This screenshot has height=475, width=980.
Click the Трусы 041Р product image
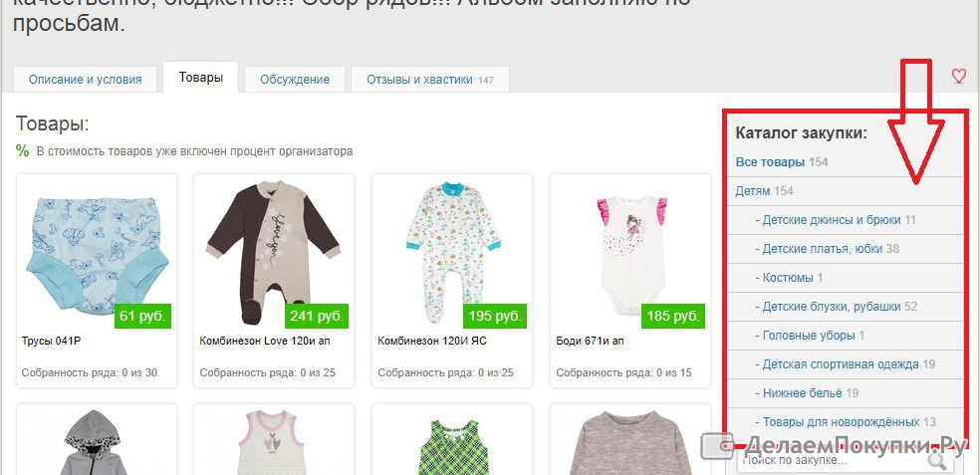click(97, 253)
